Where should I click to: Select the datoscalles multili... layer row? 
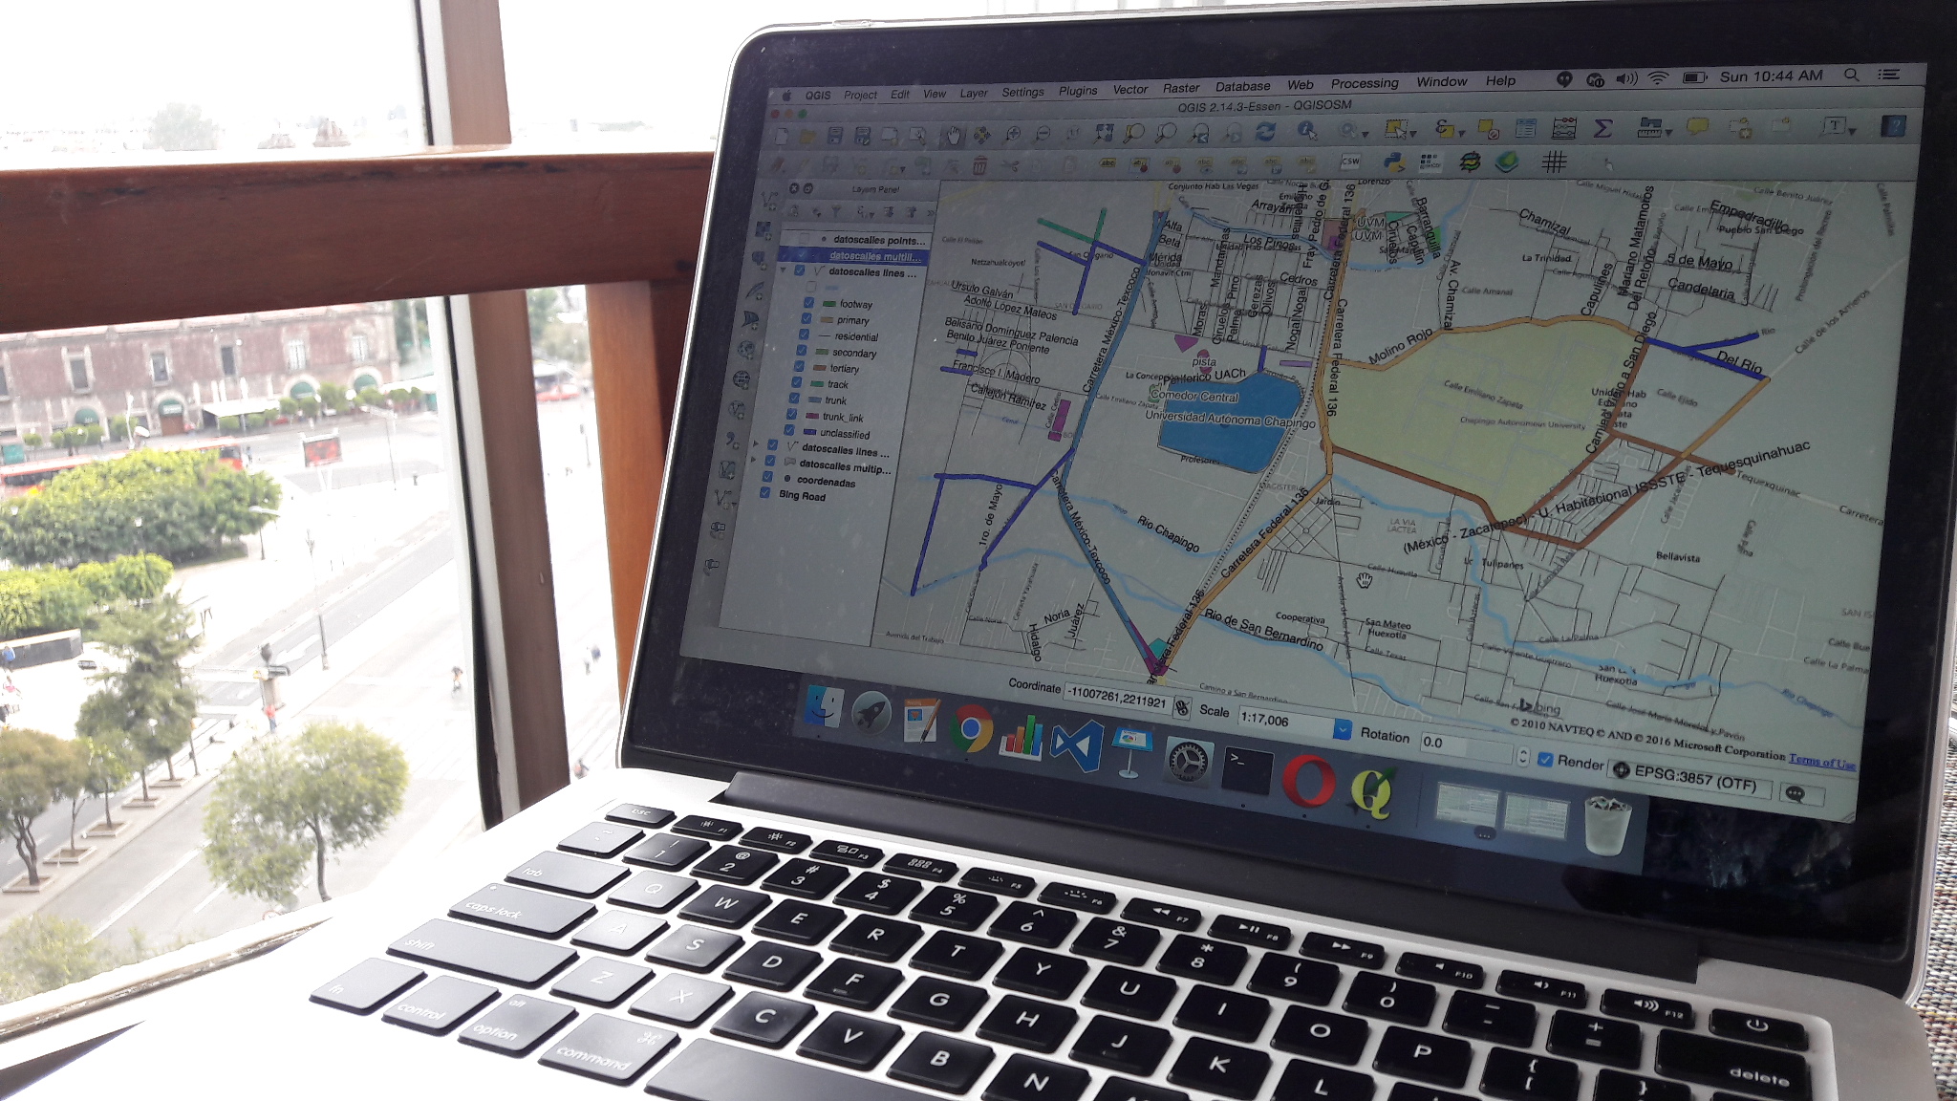point(853,256)
